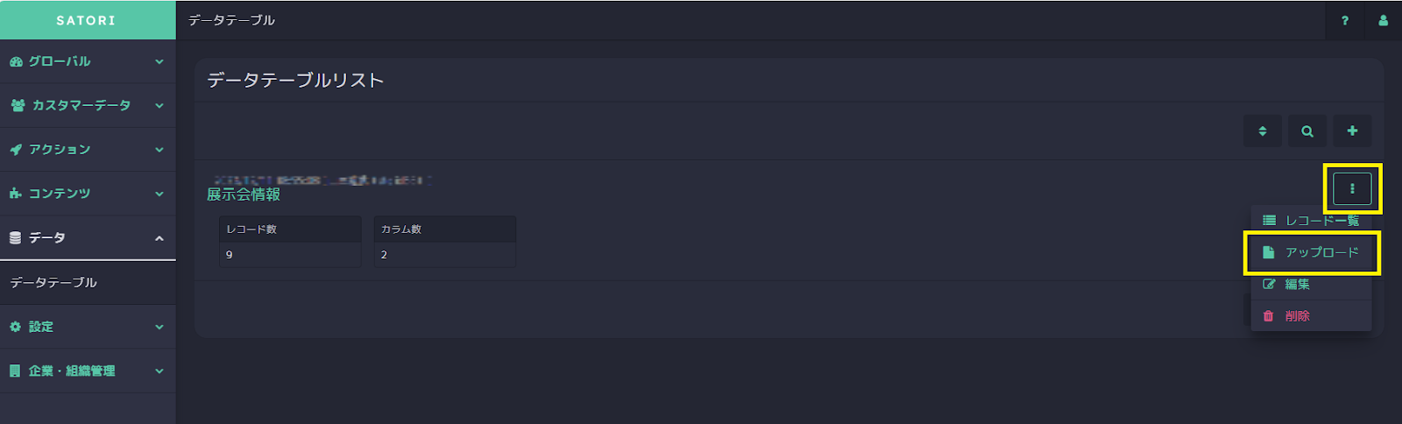Open the 展示会情報 data table link
Viewport: 1402px width, 424px height.
point(244,194)
